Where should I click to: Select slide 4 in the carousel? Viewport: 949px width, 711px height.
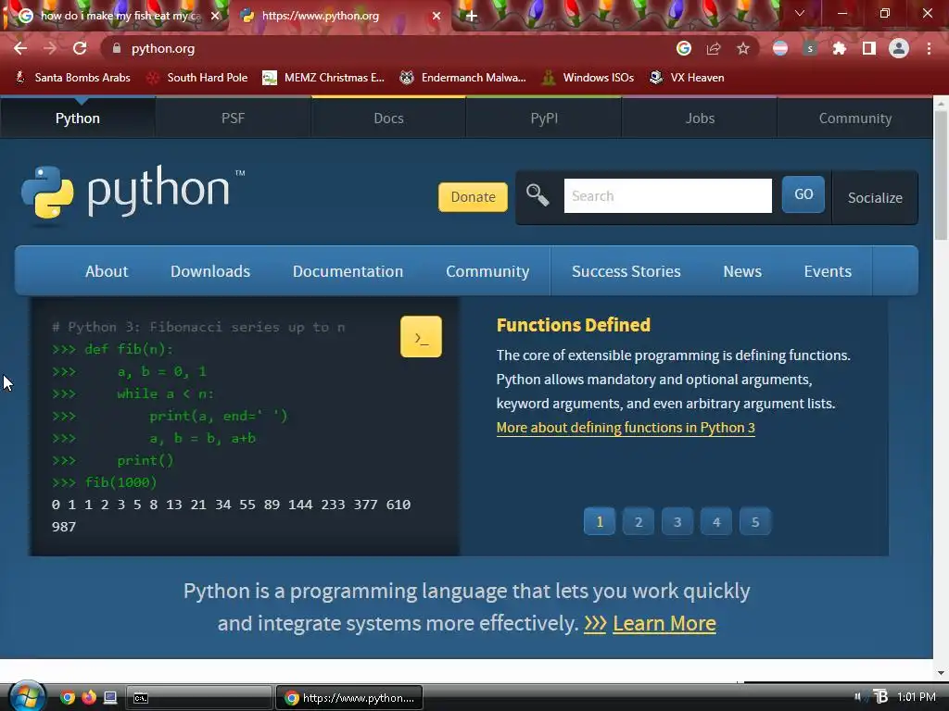pos(716,521)
